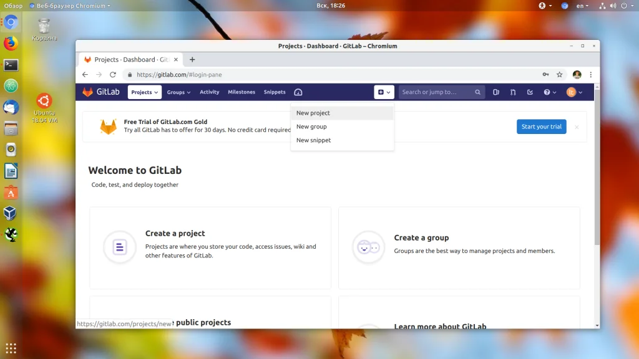Open Ubuntu Software from the dock
This screenshot has height=359, width=639.
click(11, 193)
